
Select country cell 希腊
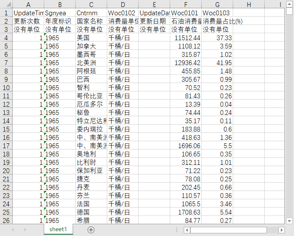[91, 220]
